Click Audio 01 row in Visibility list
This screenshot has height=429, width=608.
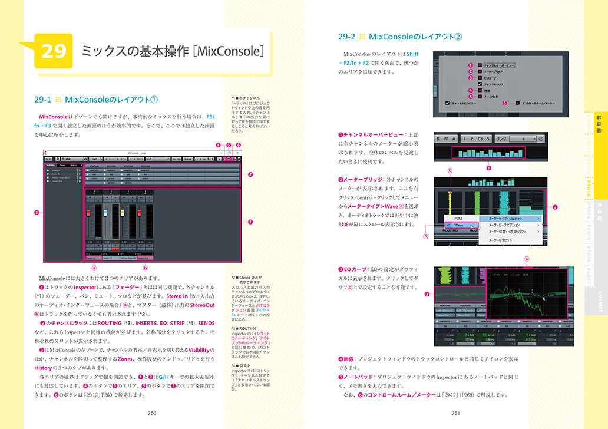[64, 174]
